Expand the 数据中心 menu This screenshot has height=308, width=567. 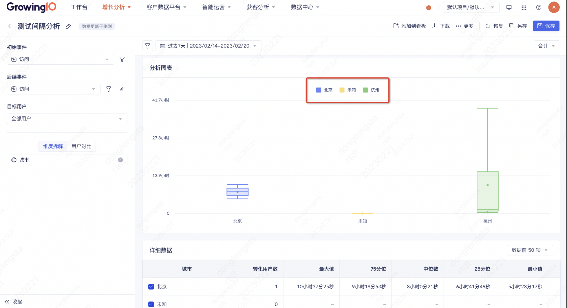coord(305,7)
